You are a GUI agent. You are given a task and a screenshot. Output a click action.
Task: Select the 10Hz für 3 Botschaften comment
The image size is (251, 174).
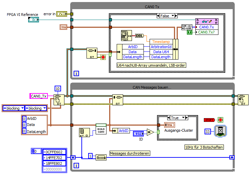tap(204, 147)
